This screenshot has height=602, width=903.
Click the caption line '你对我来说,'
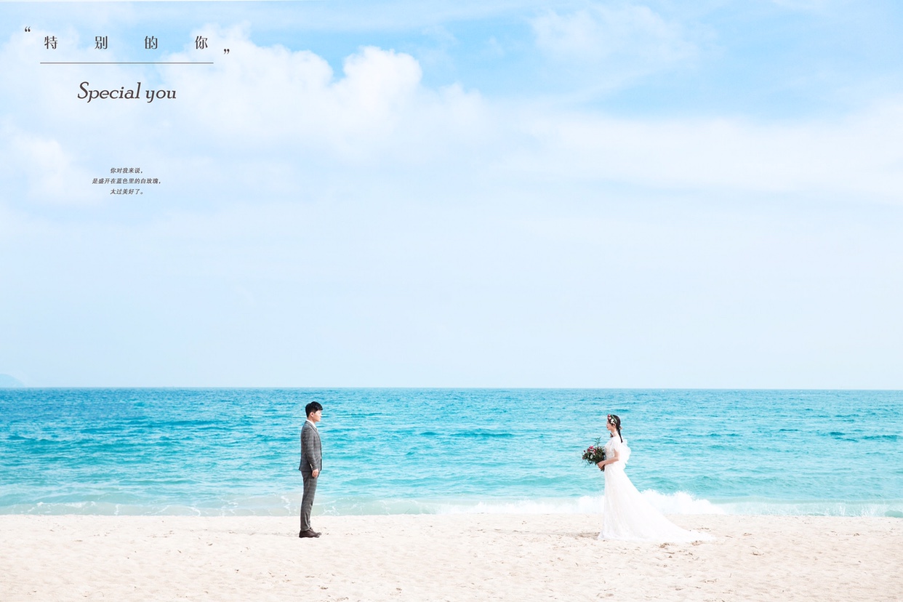click(127, 170)
